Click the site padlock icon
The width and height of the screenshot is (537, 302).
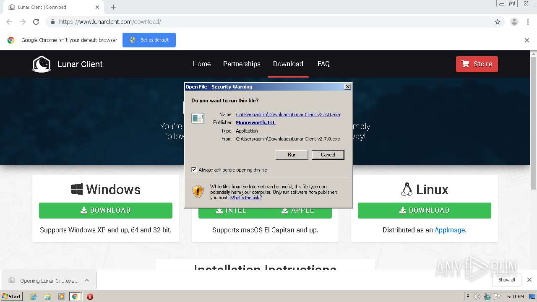click(x=52, y=22)
